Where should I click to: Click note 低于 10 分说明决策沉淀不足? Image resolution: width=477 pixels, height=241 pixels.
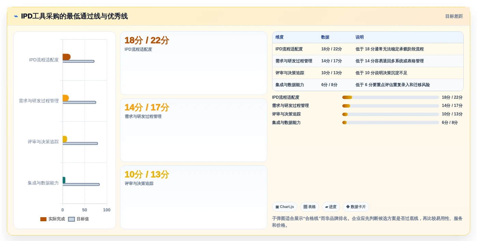pyautogui.click(x=382, y=73)
